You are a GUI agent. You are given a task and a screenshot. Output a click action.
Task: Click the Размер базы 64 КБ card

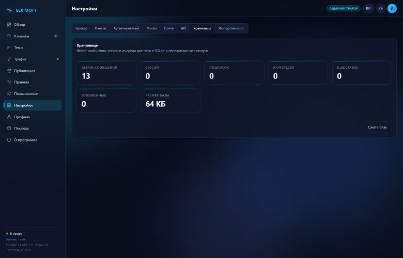tap(171, 101)
